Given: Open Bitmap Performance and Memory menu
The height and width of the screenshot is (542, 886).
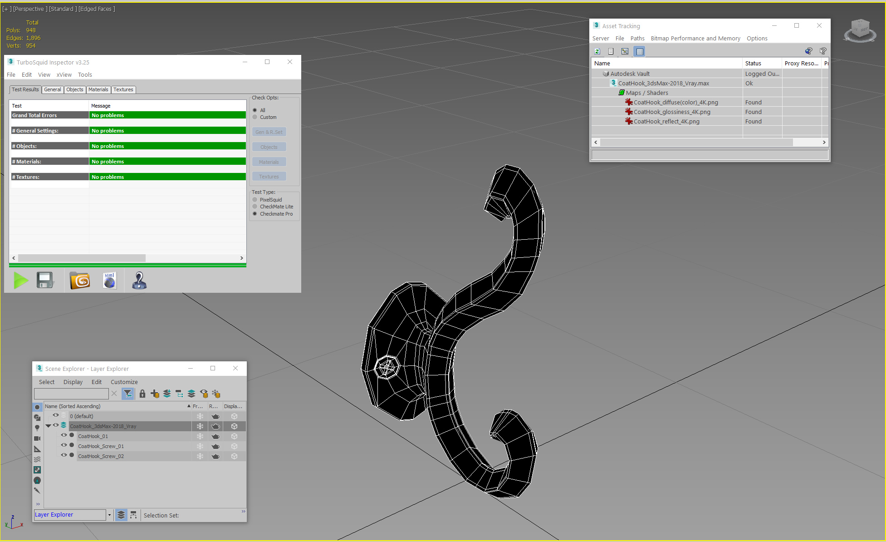Looking at the screenshot, I should tap(695, 39).
